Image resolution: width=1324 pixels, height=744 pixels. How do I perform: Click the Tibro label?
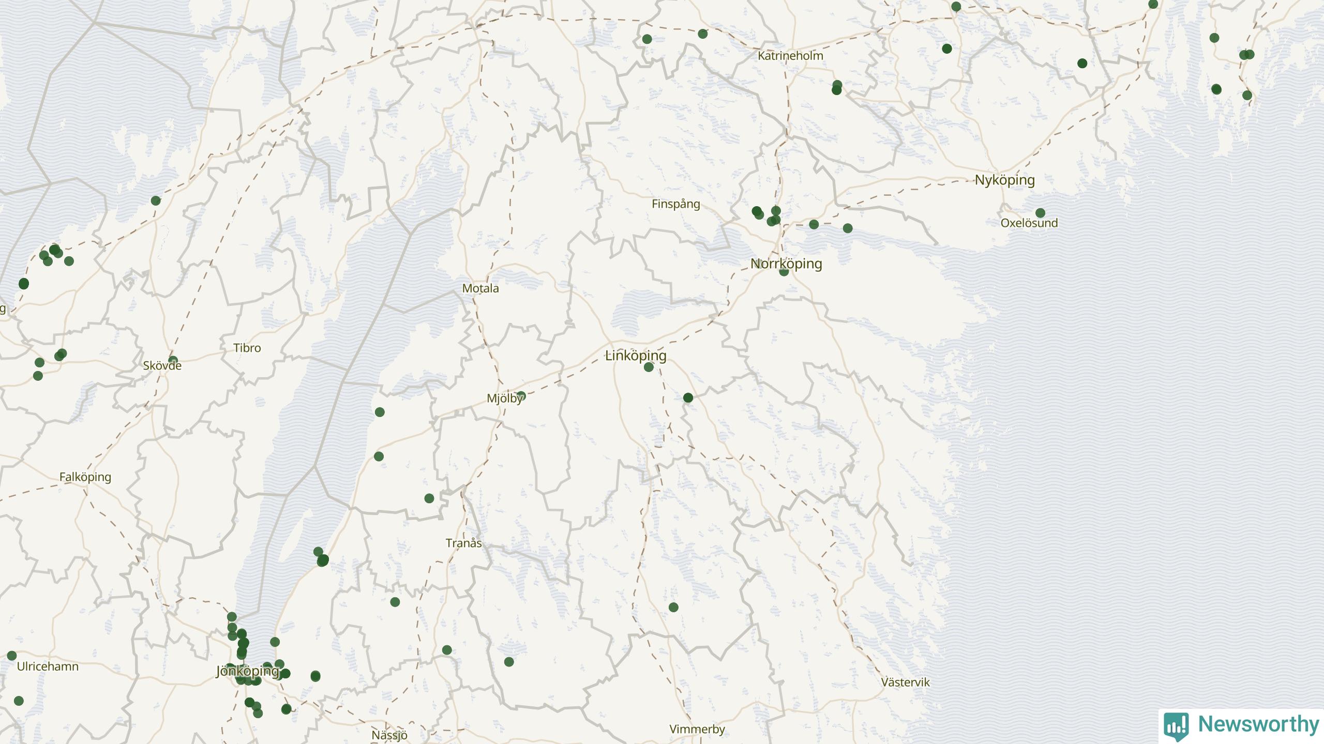pyautogui.click(x=247, y=348)
